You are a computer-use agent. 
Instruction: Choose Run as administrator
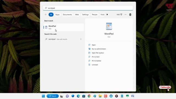pyautogui.click(x=99, y=49)
